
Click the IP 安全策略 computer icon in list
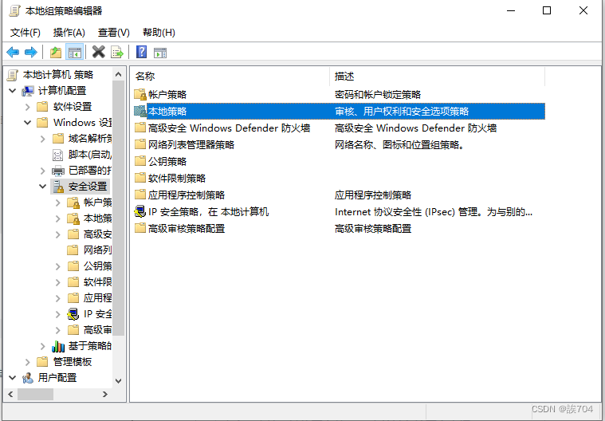point(139,211)
